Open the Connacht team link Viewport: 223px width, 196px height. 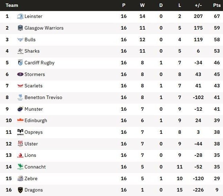click(35, 167)
